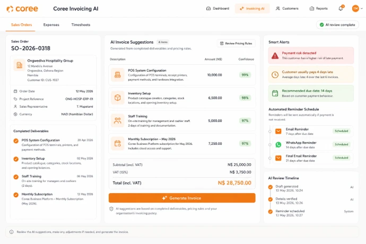This screenshot has height=244, width=366.
Task: Click the WhatsApp Reminder Scheduled badge
Action: tap(341, 144)
